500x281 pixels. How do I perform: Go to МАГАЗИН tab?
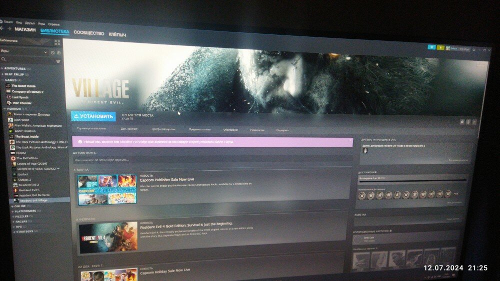pos(25,29)
